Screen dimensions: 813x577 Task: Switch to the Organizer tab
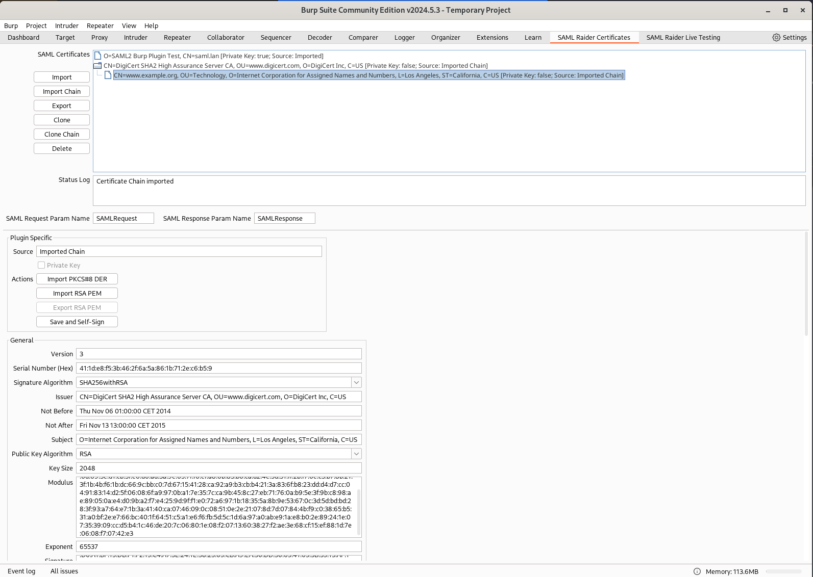pyautogui.click(x=446, y=37)
